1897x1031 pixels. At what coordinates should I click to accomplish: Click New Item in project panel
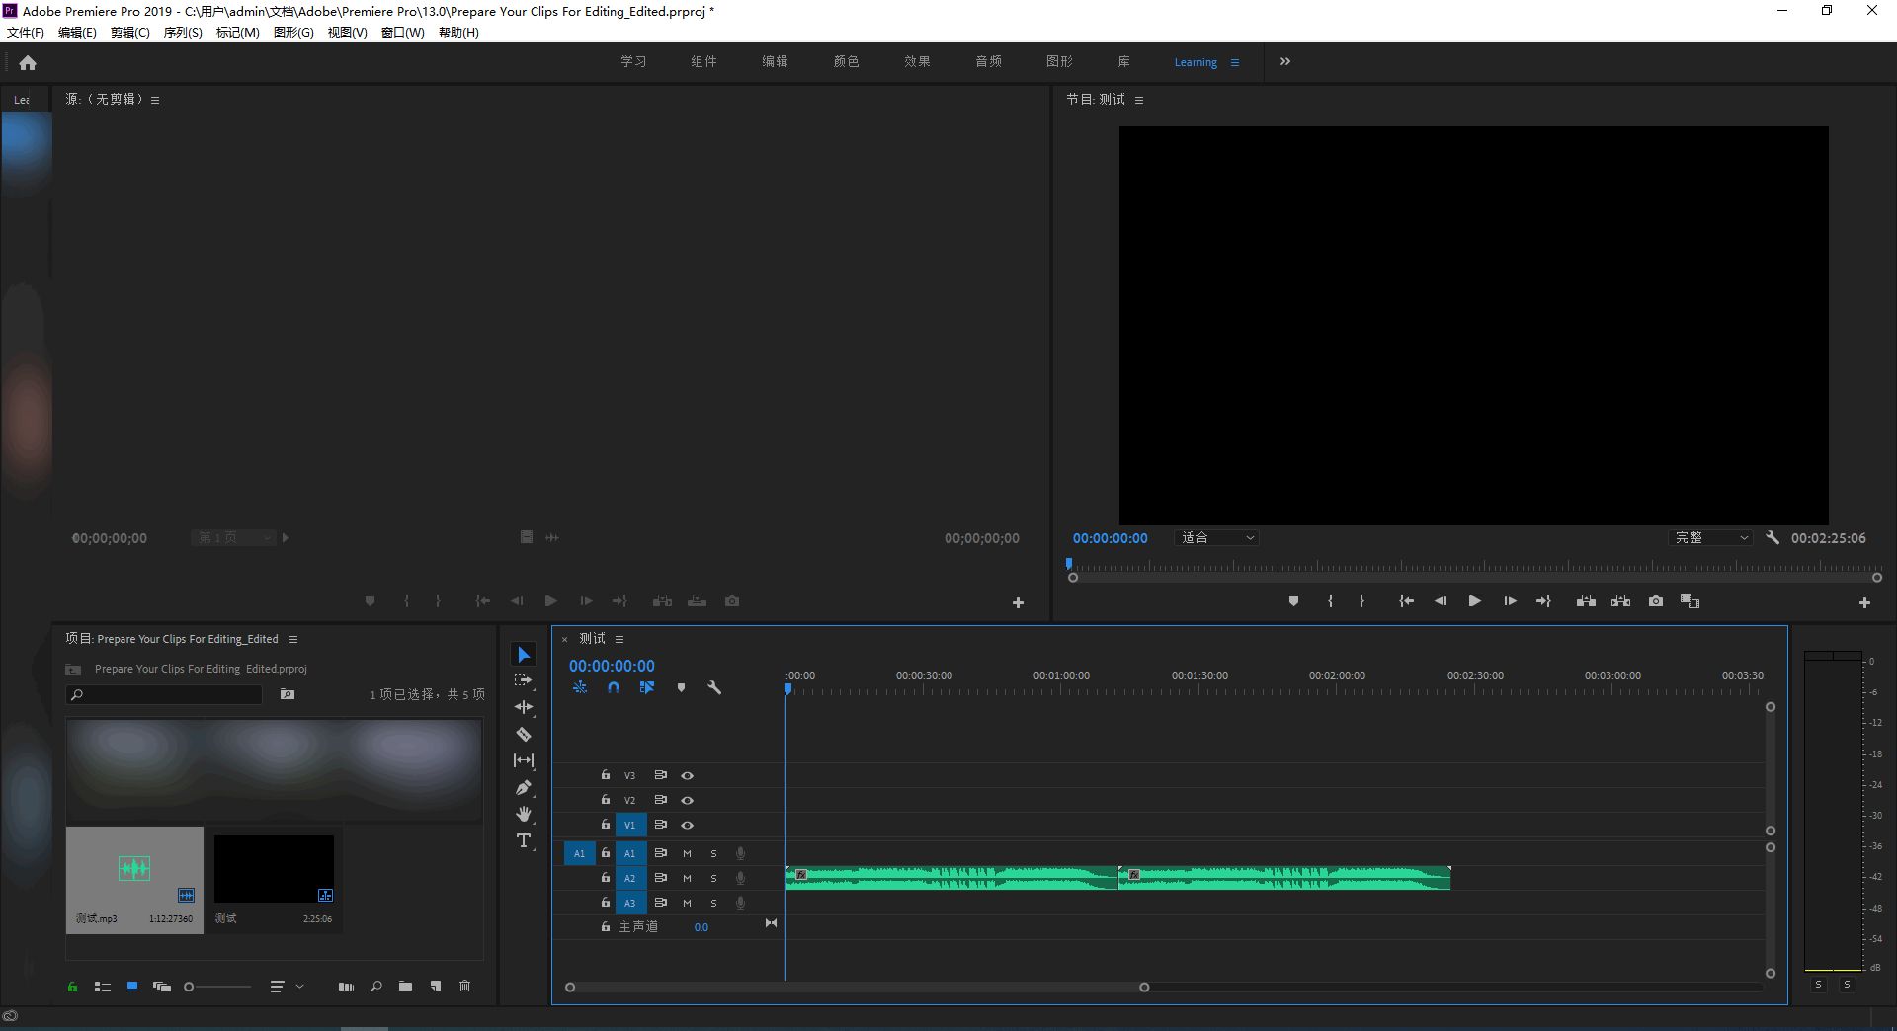436,986
